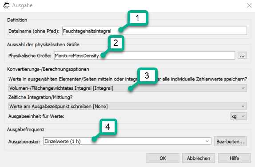The image size is (255, 167).
Task: Open the Ausgaberaster dropdown showing Einzelwerte (1 h)
Action: point(127,141)
